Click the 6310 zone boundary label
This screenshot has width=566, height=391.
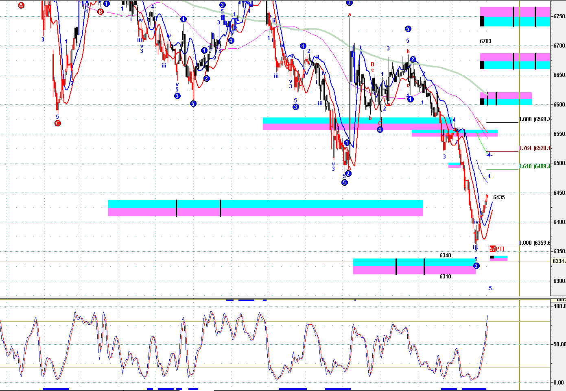click(x=445, y=277)
